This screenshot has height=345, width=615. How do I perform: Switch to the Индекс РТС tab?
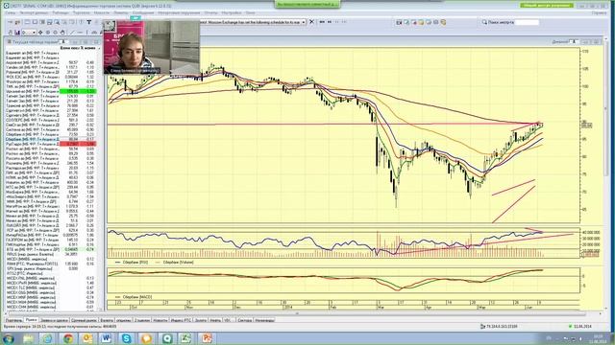click(181, 320)
